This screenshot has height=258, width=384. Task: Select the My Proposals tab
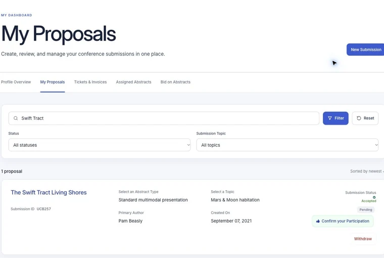click(x=53, y=82)
